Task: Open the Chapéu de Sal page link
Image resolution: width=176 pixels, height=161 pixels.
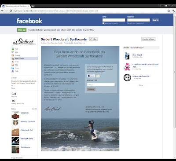Action: click(27, 130)
